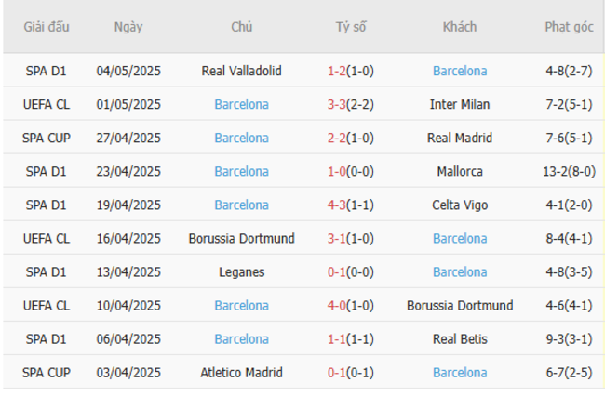Click Mallorca team name
605x396 pixels.
pos(459,171)
